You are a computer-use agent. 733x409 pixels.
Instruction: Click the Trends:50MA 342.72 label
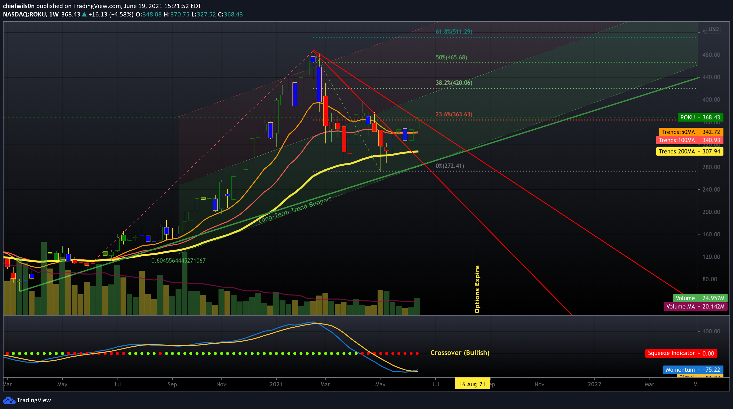pyautogui.click(x=691, y=132)
